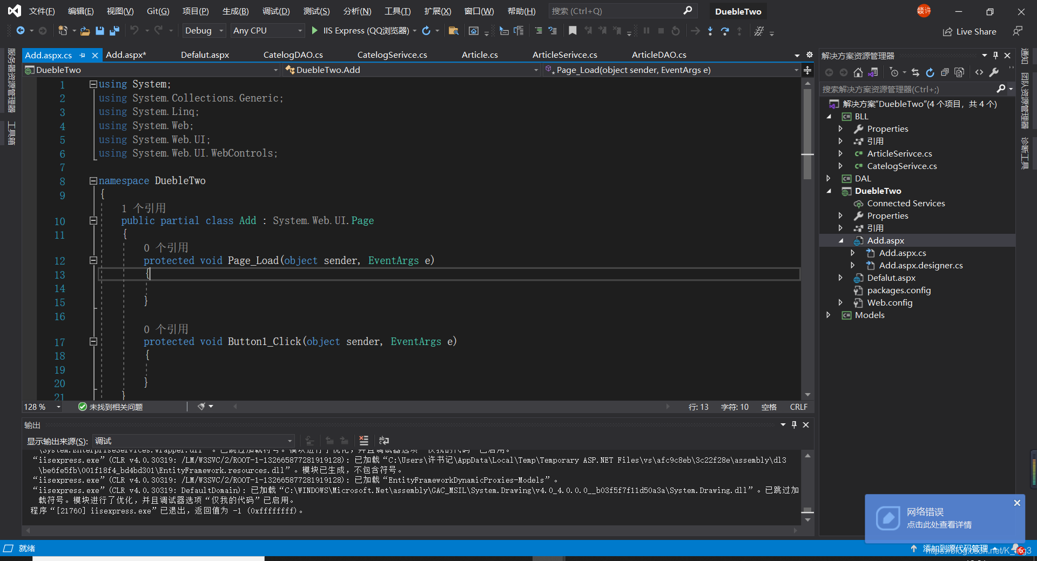The height and width of the screenshot is (561, 1037).
Task: Toggle Word Wrap in Output panel
Action: [384, 441]
